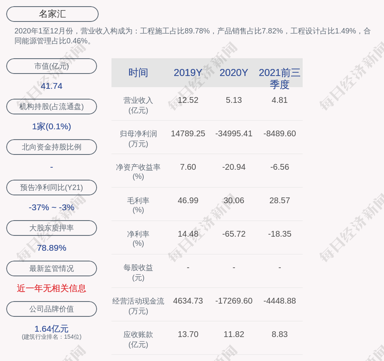Click the 每股收益(元) row label
Viewport: 384px width, 361px height.
click(138, 273)
